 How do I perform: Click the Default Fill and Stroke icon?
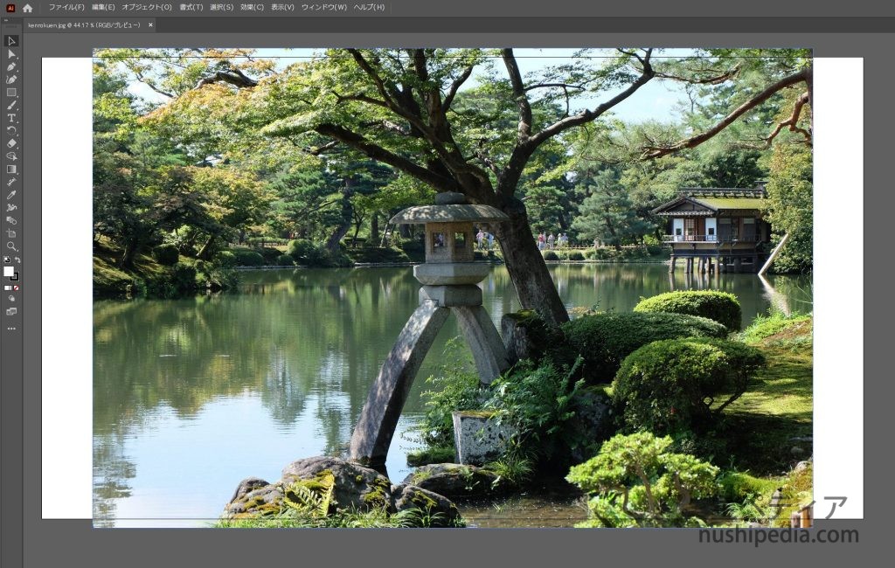pyautogui.click(x=7, y=260)
